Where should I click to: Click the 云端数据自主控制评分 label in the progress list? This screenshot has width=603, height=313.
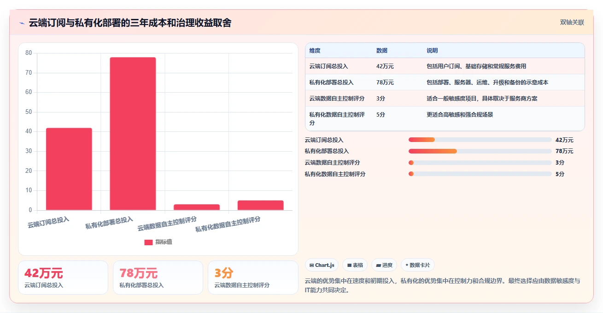tap(333, 163)
